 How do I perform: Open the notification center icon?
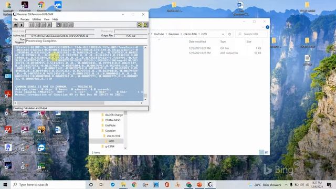click(329, 184)
